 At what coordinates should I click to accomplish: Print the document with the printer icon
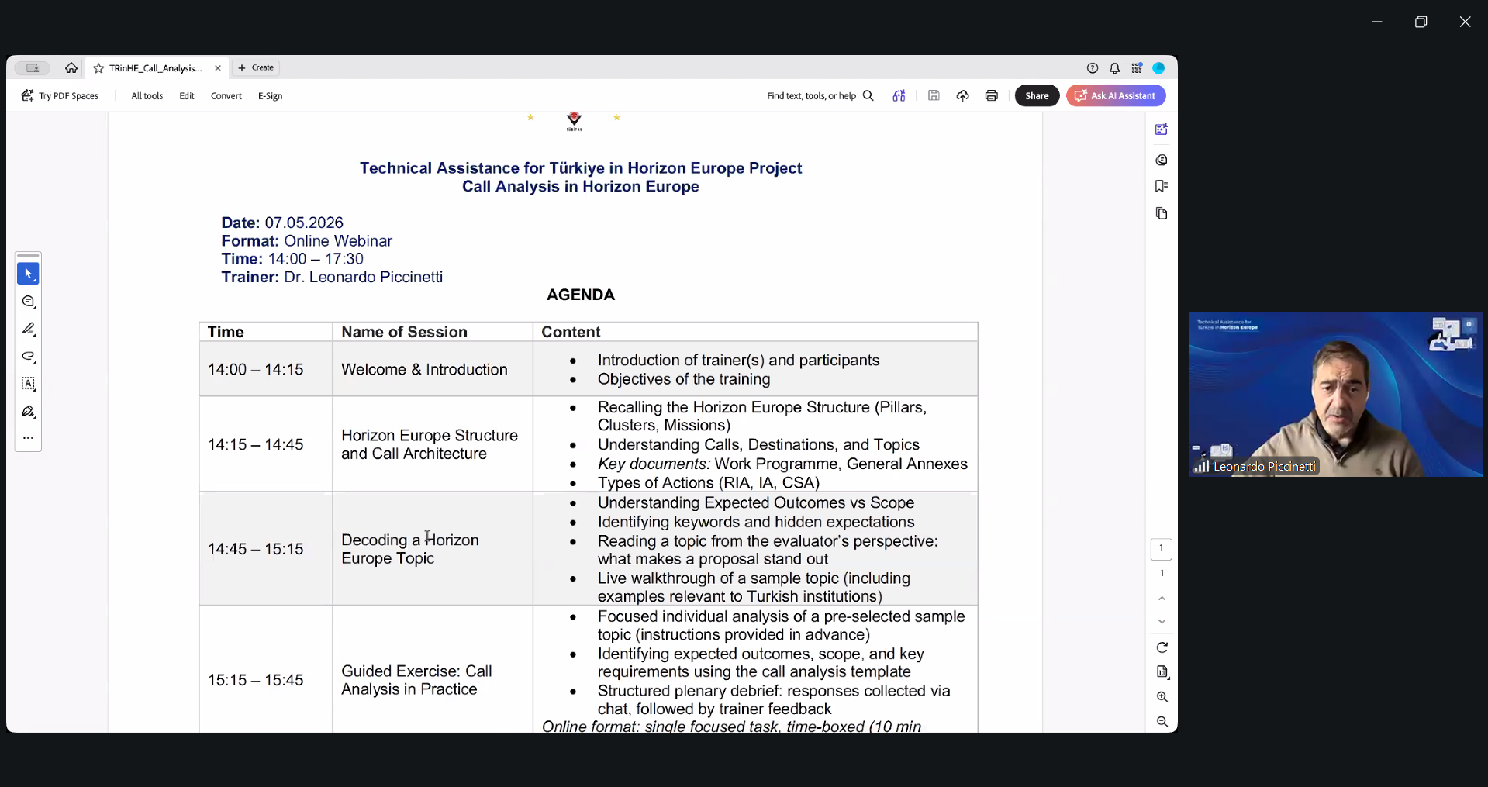991,96
